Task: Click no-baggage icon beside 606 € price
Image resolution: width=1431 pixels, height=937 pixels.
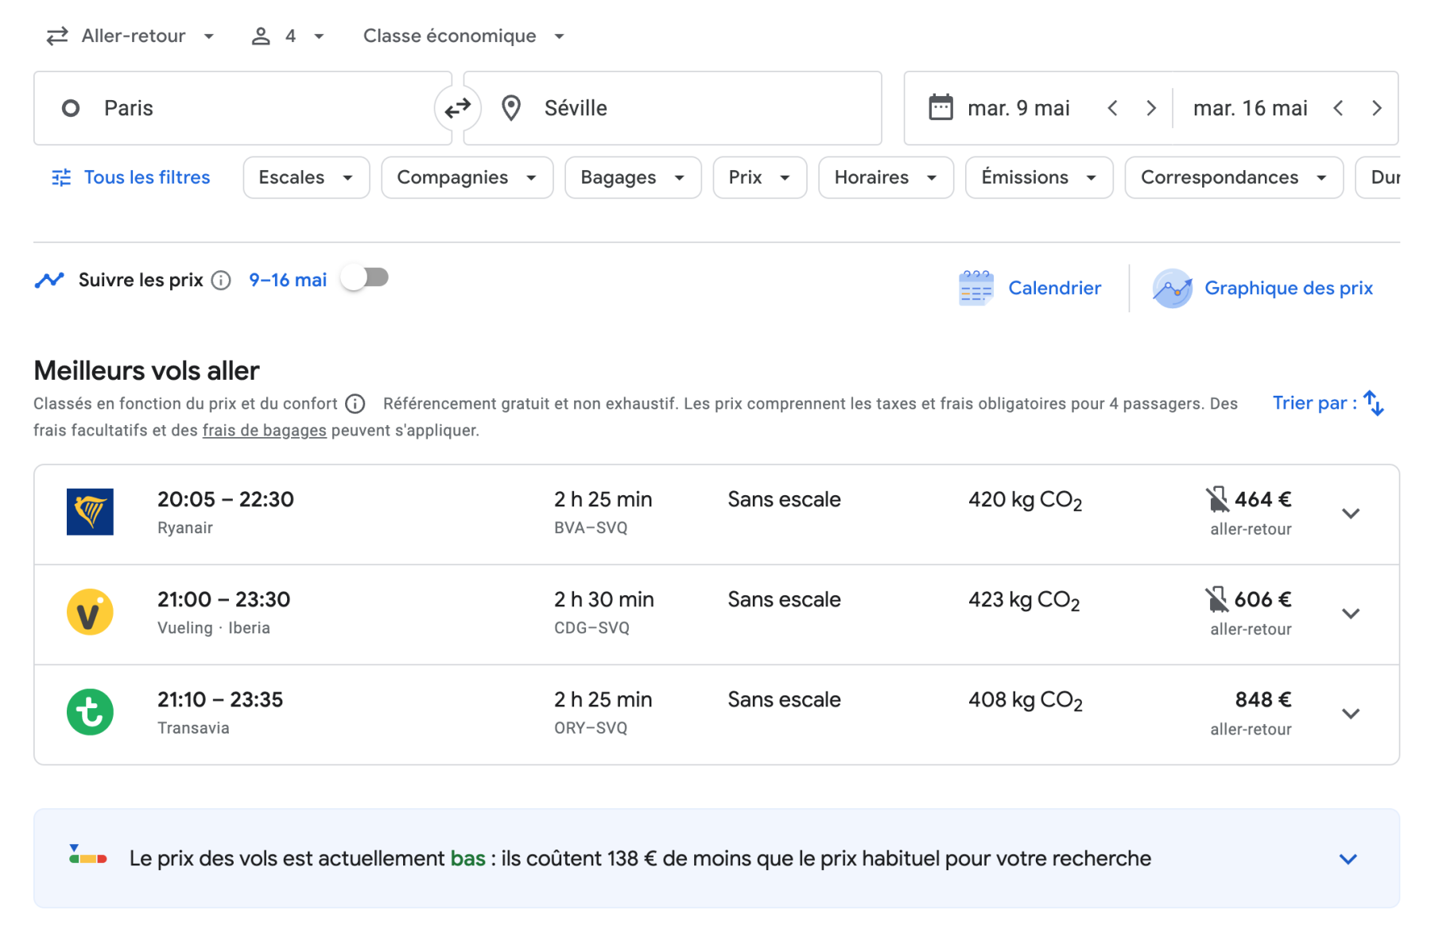Action: 1216,600
